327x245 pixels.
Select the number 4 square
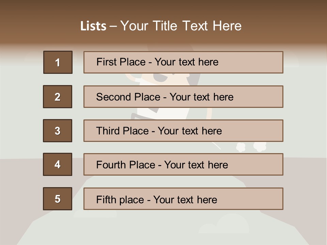pyautogui.click(x=58, y=164)
